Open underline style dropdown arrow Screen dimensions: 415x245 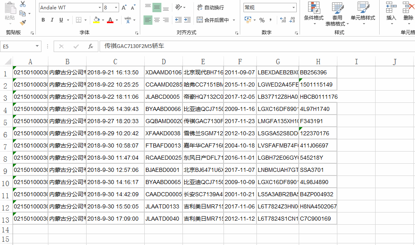coord(68,20)
